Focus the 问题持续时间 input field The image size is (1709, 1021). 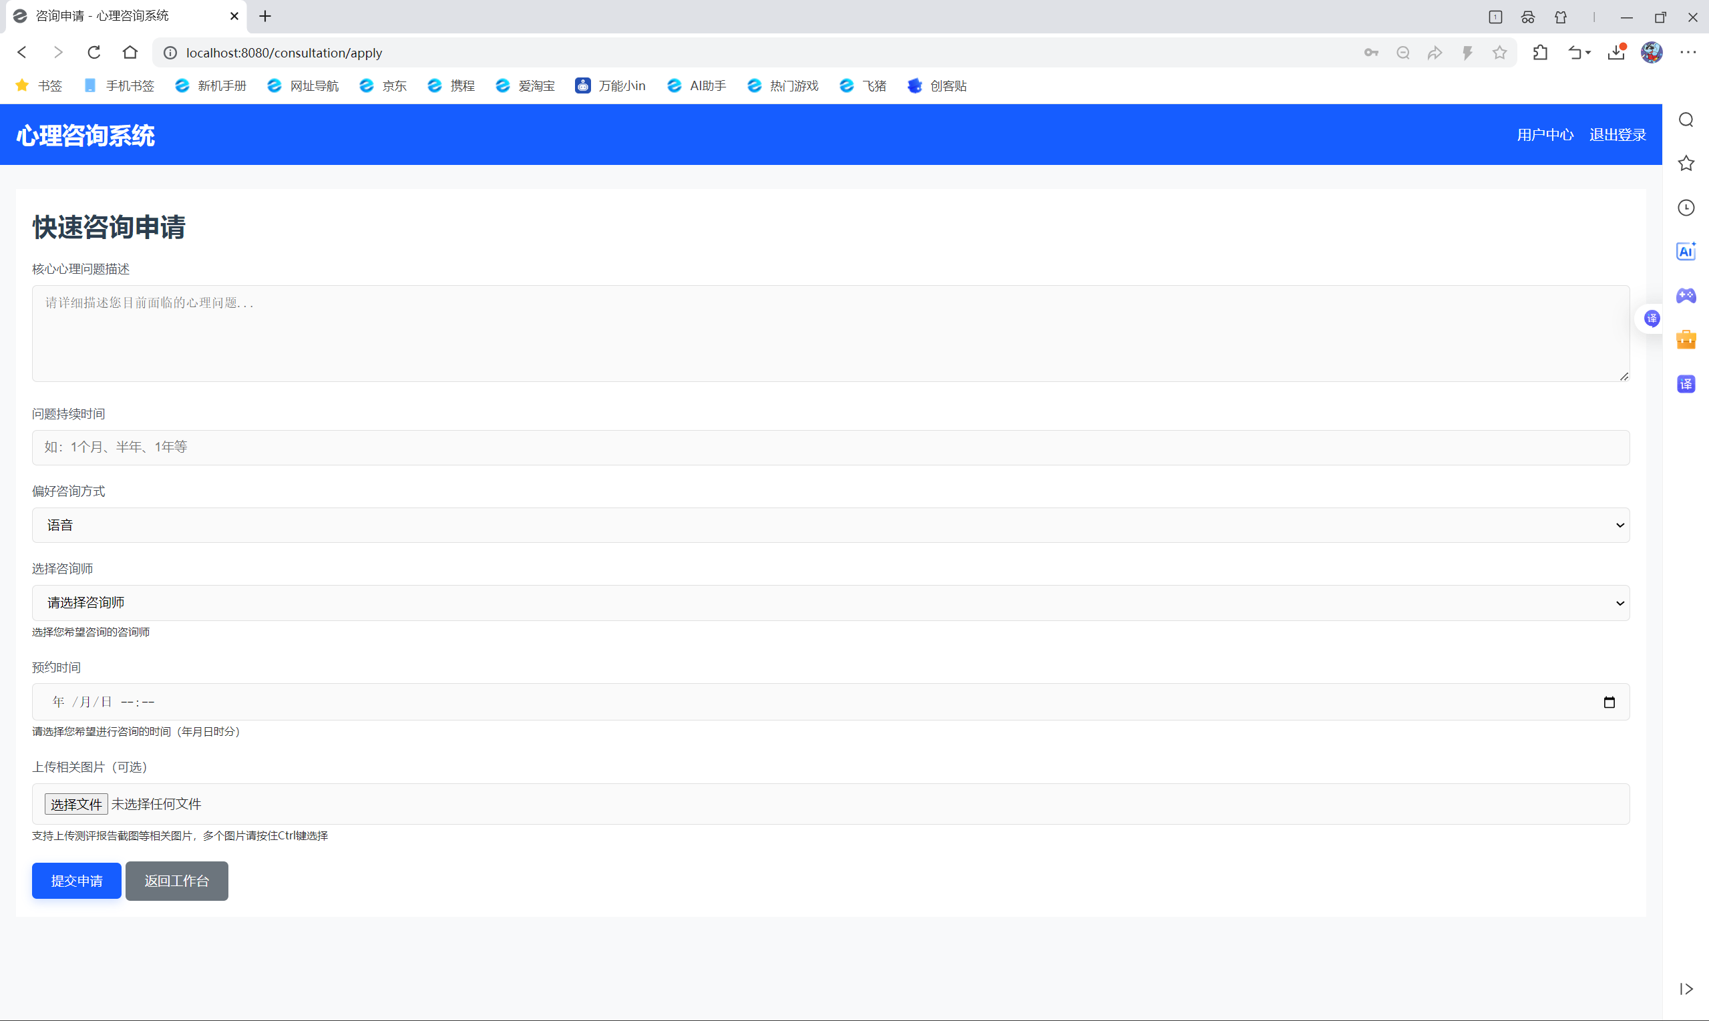point(830,447)
